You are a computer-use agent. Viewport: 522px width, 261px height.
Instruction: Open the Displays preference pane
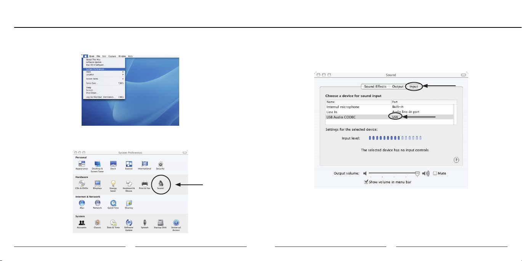tap(97, 185)
